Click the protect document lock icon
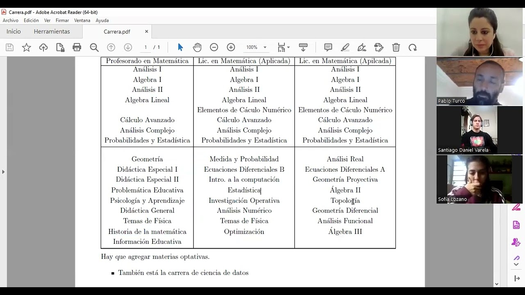This screenshot has height=295, width=525. tap(60, 48)
